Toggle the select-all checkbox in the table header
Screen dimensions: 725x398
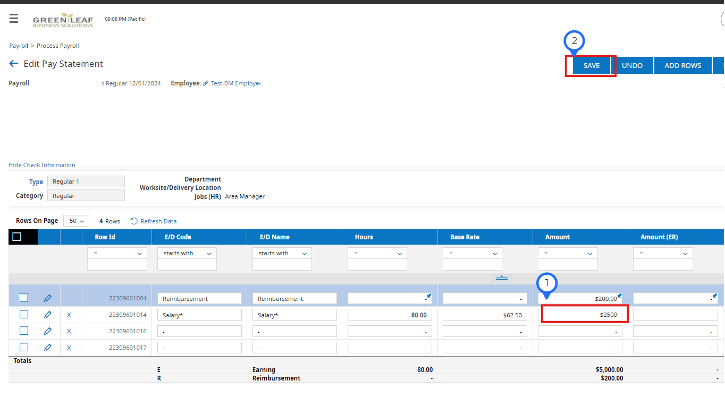tap(17, 237)
